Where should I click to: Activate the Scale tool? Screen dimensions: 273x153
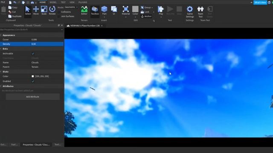click(44, 11)
